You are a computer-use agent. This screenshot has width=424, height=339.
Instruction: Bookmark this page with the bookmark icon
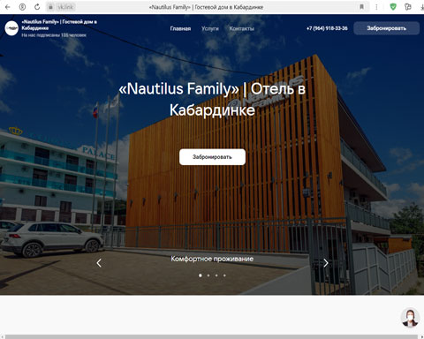(361, 7)
